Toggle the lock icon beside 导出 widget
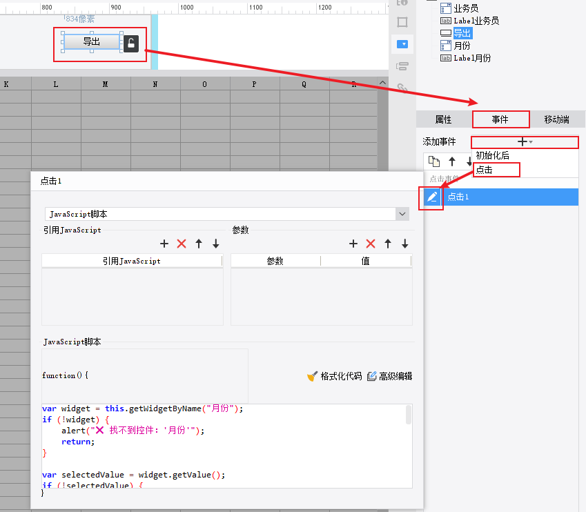Screen dimensions: 586x512 (131, 43)
